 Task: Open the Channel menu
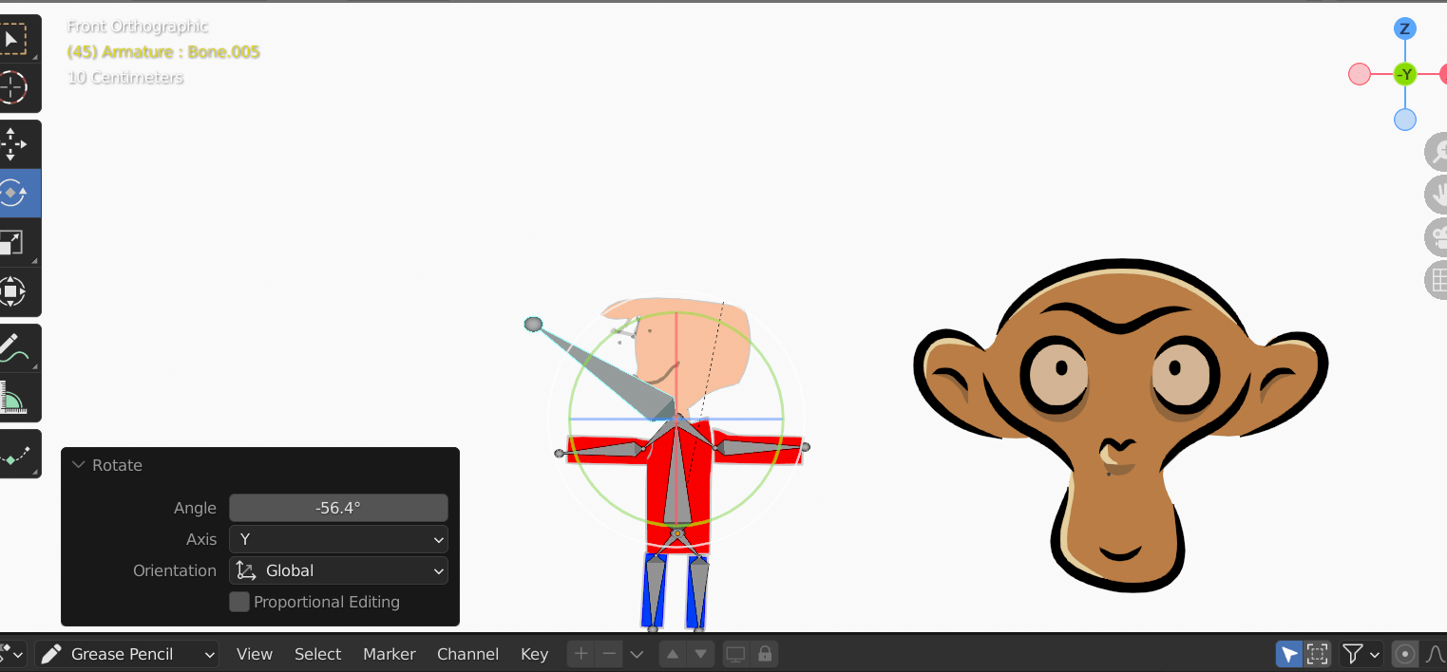point(467,654)
